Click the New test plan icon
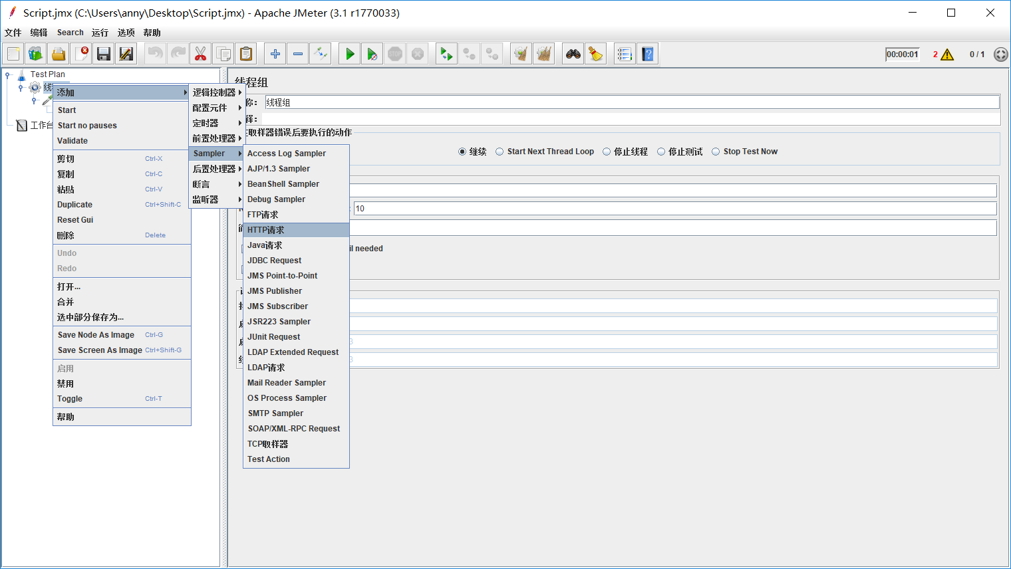Viewport: 1011px width, 569px height. (x=13, y=54)
